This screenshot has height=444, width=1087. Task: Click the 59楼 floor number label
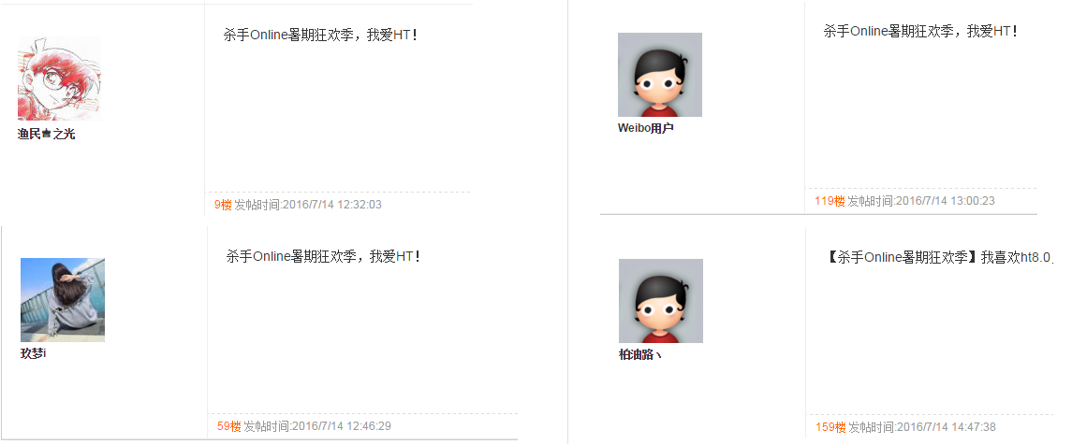(228, 426)
